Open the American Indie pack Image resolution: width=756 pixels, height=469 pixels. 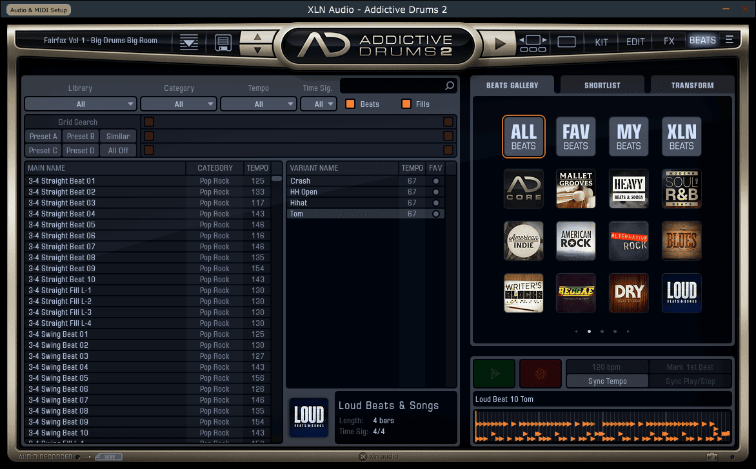[524, 241]
